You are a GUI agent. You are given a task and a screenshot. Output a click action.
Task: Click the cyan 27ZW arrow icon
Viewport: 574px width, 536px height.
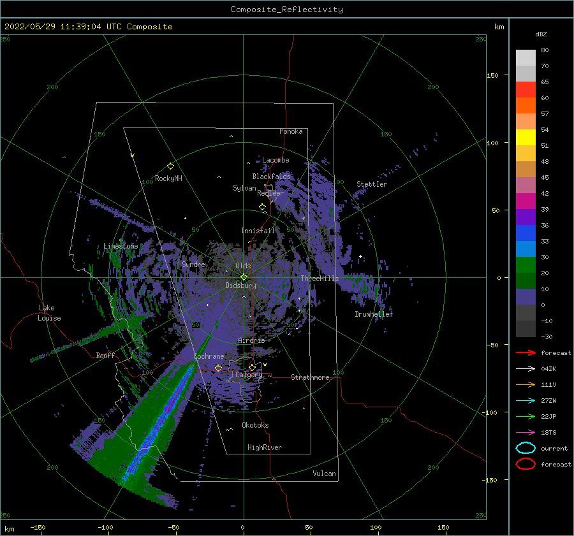coord(526,401)
